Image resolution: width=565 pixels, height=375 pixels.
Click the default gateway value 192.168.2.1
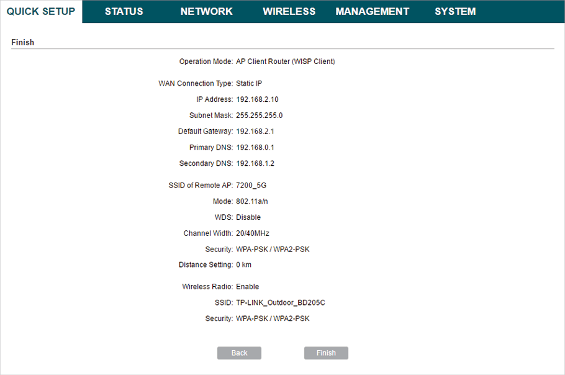(255, 132)
